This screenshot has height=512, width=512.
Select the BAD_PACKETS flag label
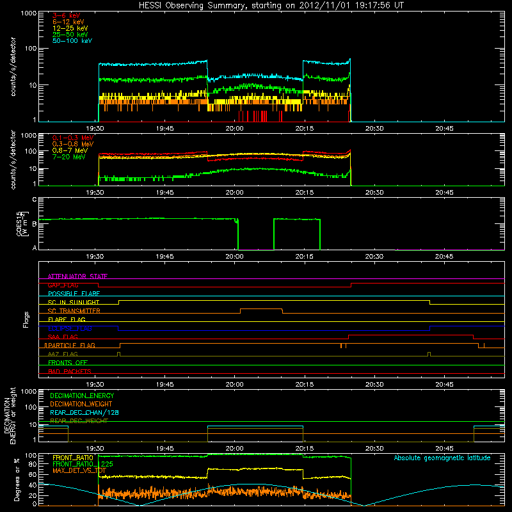click(70, 371)
